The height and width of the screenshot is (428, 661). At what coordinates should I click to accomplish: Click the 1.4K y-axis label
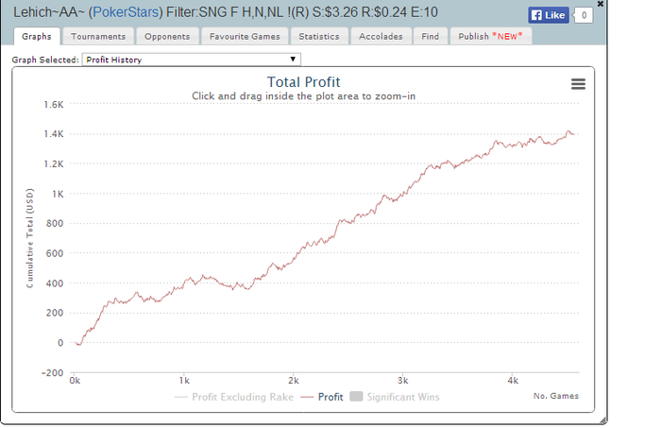click(54, 134)
